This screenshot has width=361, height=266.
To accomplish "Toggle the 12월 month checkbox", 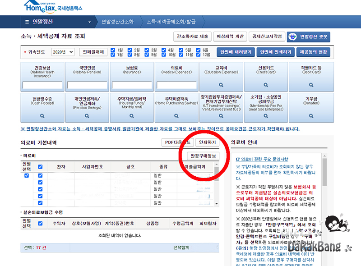I will [x=198, y=55].
